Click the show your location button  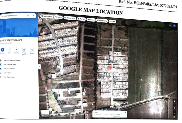coord(174,108)
